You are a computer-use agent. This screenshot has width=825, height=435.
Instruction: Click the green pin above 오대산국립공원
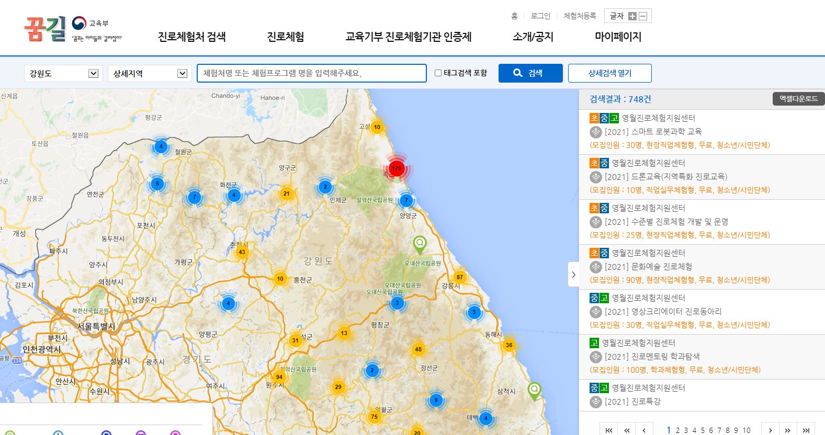420,245
